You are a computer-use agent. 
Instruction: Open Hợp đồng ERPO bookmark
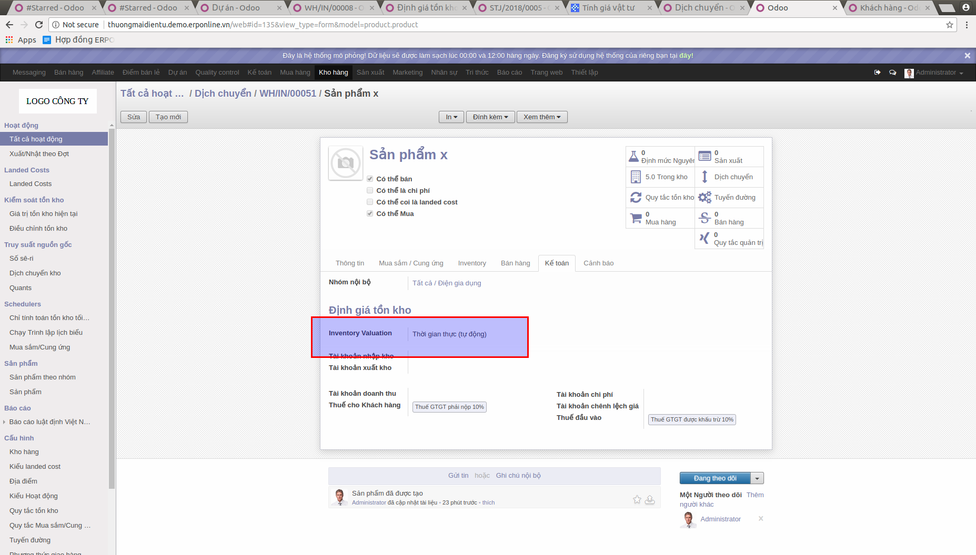click(78, 40)
